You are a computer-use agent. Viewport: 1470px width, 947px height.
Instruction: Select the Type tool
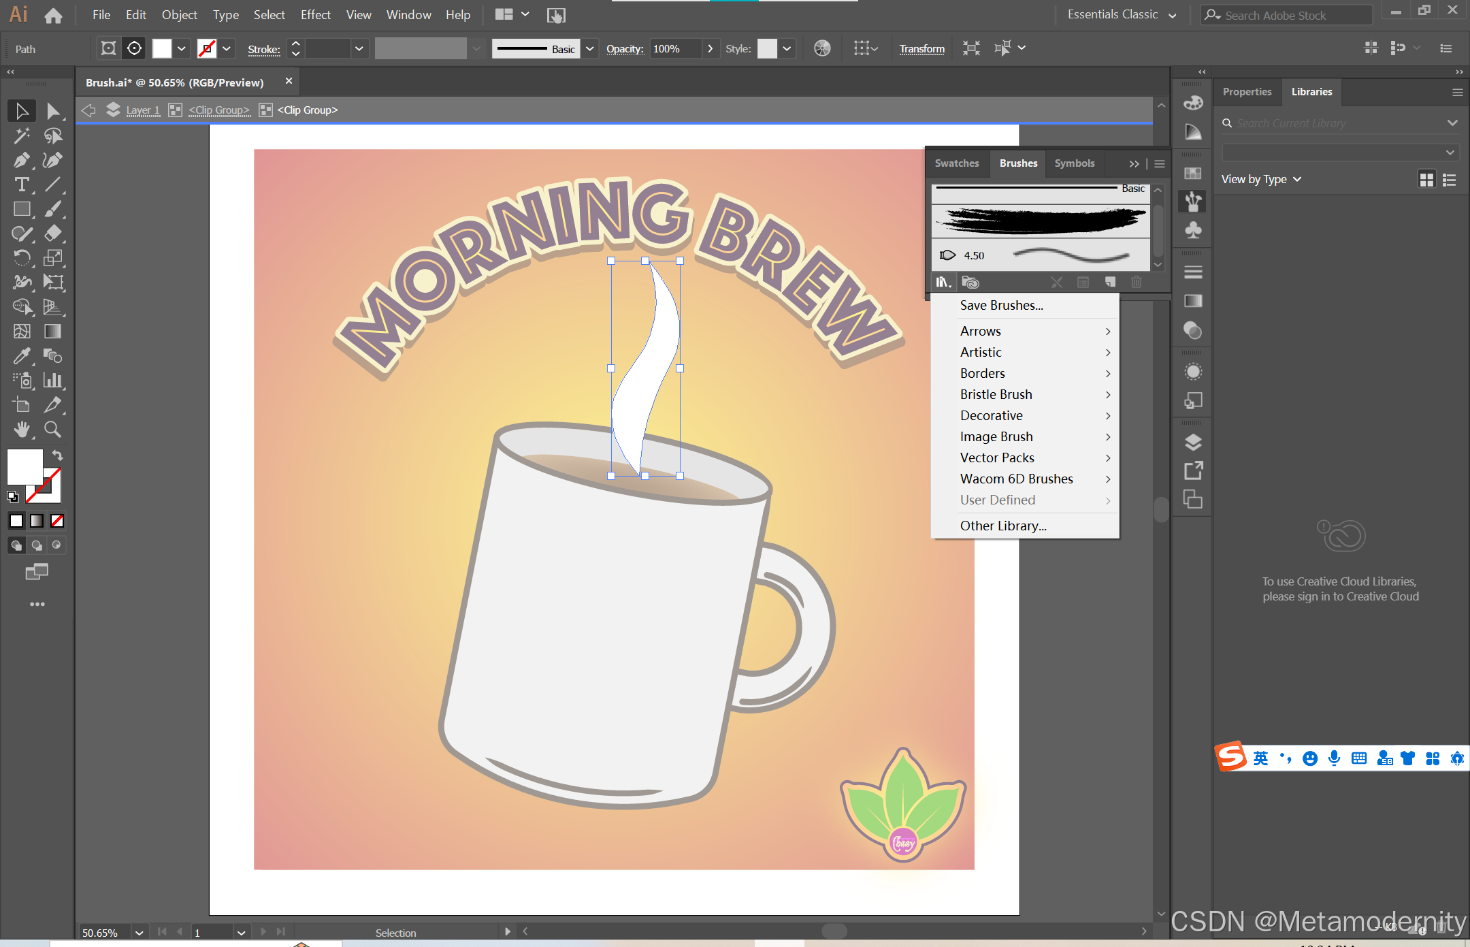pyautogui.click(x=21, y=184)
